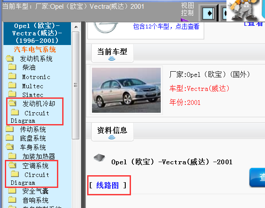
Task: Click the folder icon beside 发动机冷却
Action: (12, 103)
